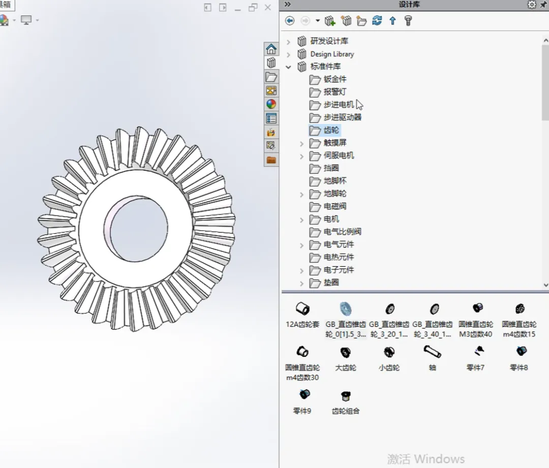This screenshot has height=468, width=549.
Task: Expand the 电机 folder
Action: [301, 220]
